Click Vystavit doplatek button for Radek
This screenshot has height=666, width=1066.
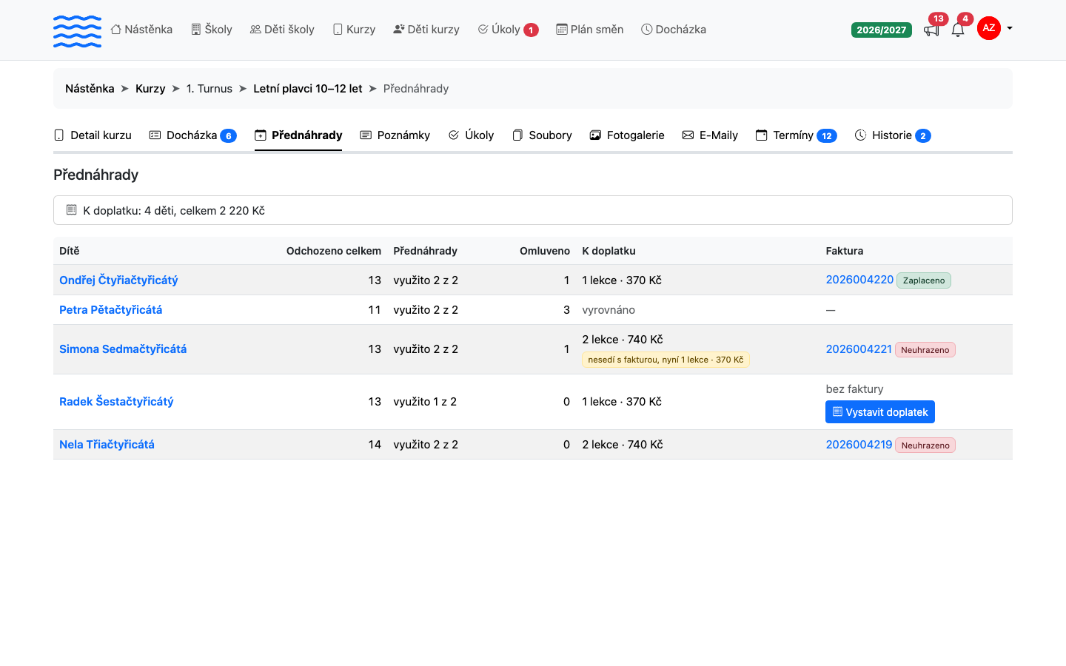click(880, 412)
